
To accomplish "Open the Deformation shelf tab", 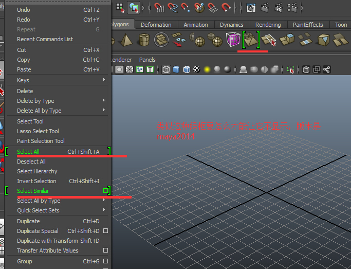I will [156, 25].
